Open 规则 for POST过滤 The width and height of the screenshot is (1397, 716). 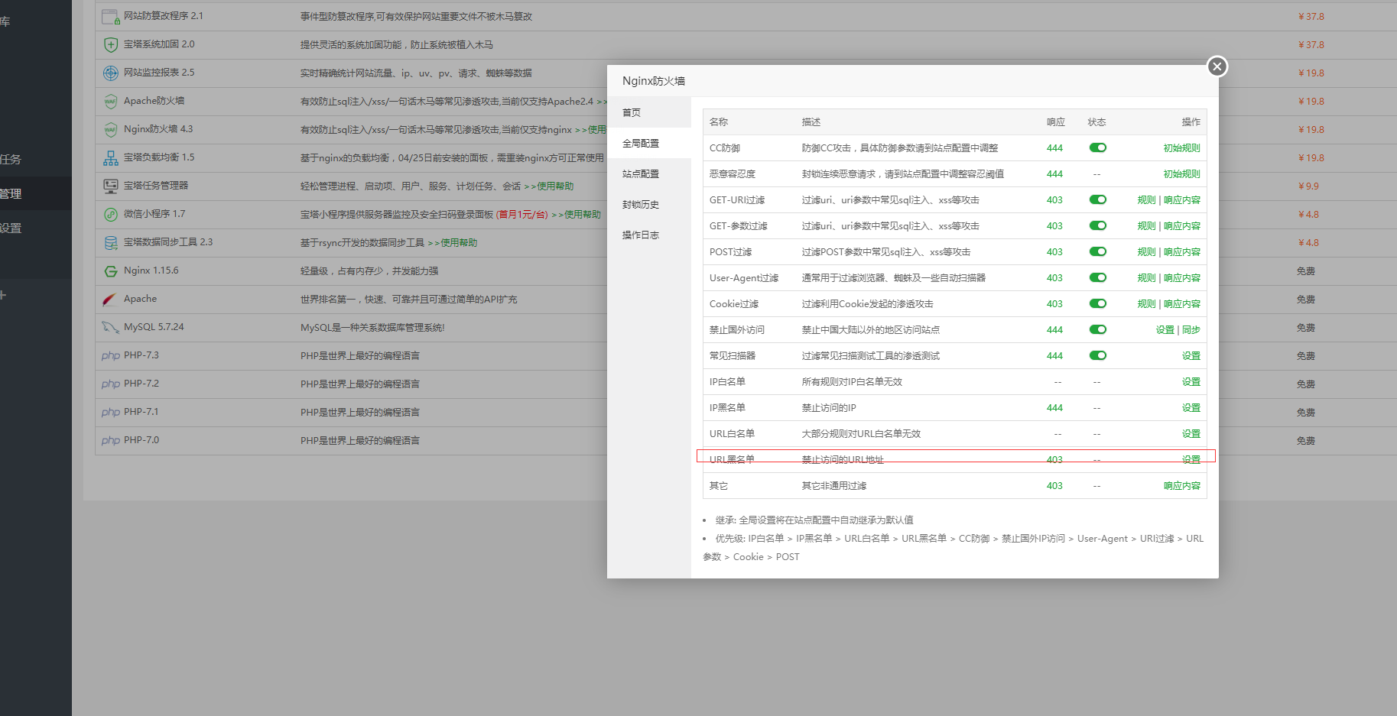click(1146, 252)
